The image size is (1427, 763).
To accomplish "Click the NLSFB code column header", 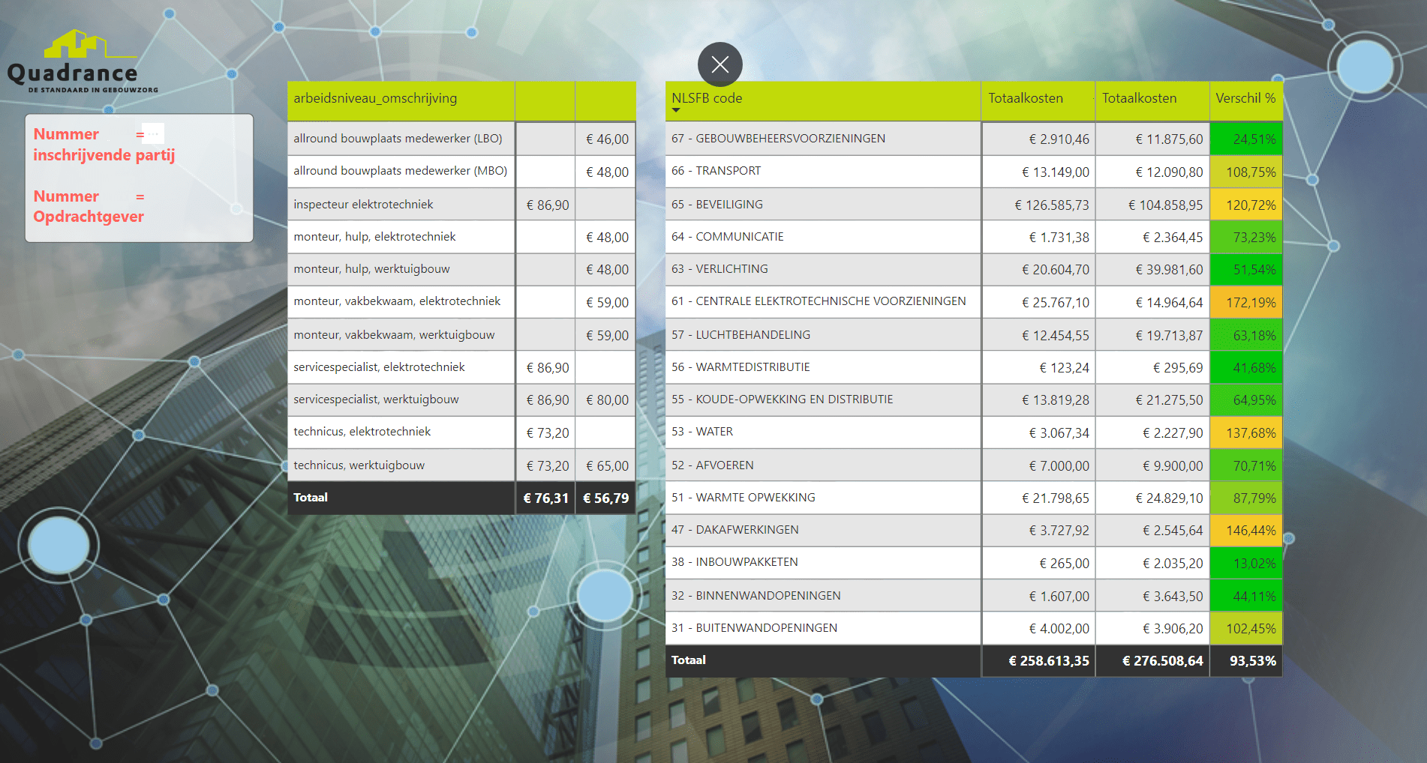I will pos(707,98).
